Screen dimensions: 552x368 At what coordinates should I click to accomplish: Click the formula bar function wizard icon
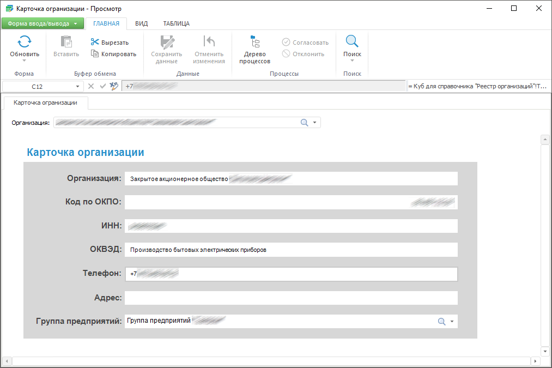click(x=114, y=86)
